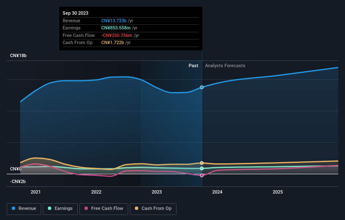The image size is (345, 220).
Task: Click the Analysts Forecasts label
Action: [x=225, y=66]
